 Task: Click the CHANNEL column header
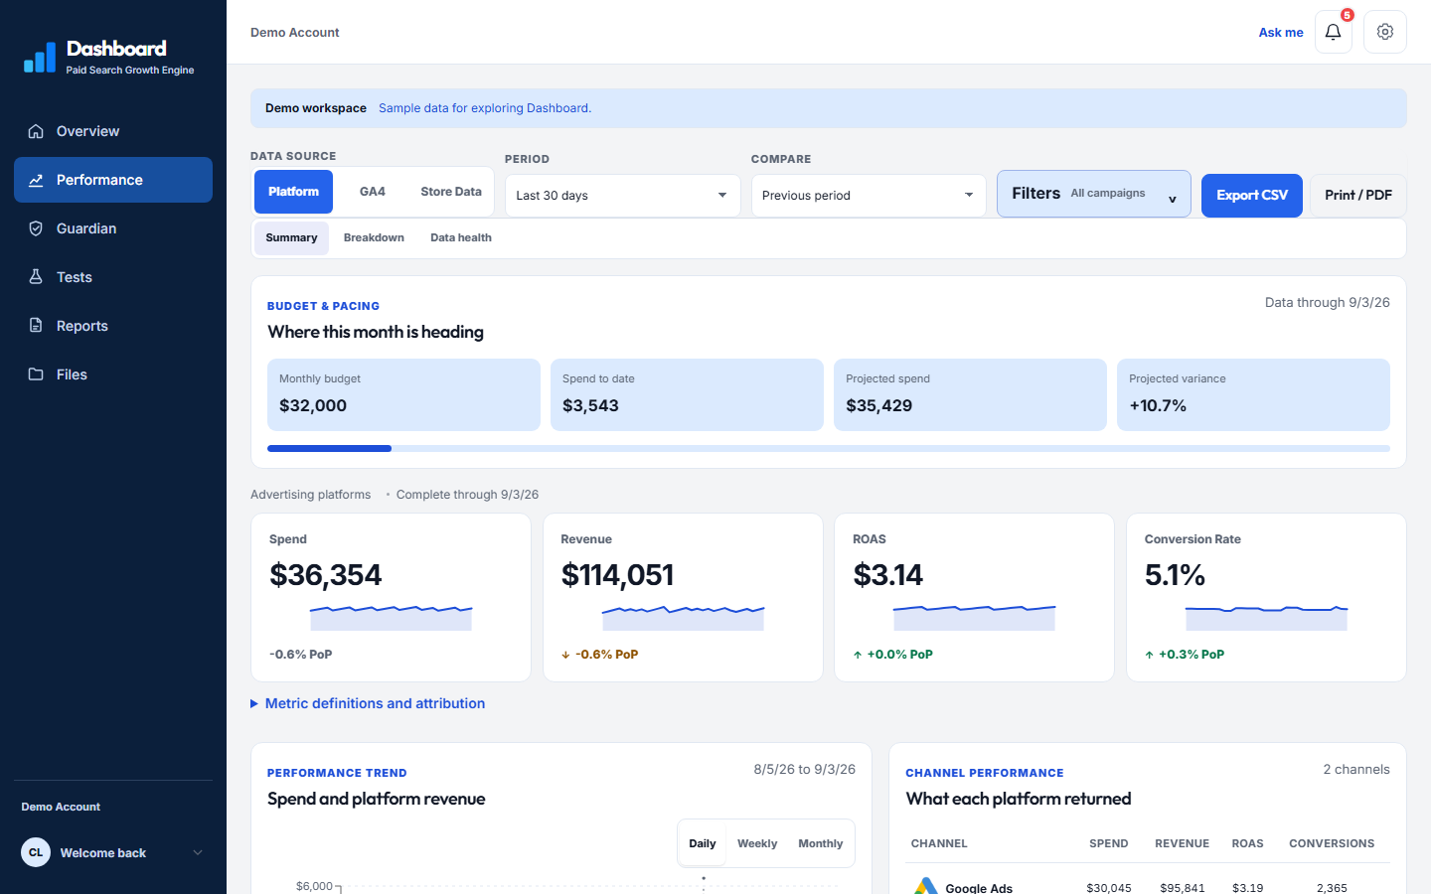click(x=939, y=843)
